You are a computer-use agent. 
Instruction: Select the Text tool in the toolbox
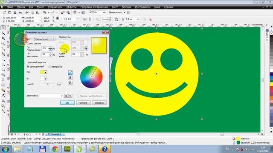coord(3,80)
